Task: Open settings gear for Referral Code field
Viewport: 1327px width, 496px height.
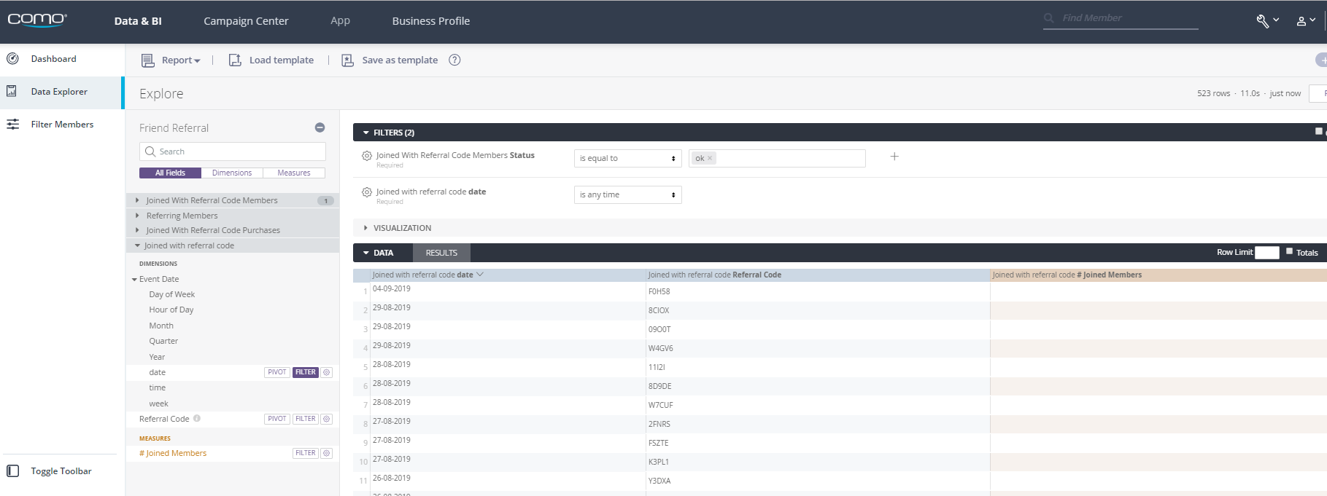Action: pyautogui.click(x=327, y=419)
